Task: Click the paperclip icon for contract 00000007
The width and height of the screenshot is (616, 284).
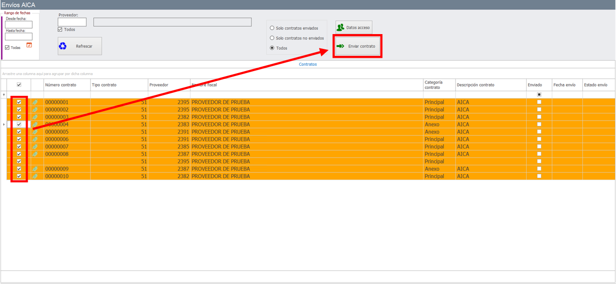Action: coord(35,147)
